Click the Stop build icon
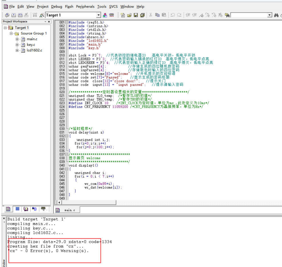282x267 pixels. (26, 15)
